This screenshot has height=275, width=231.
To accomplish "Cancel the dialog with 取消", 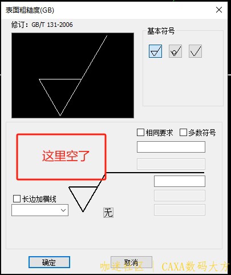I will [x=131, y=262].
